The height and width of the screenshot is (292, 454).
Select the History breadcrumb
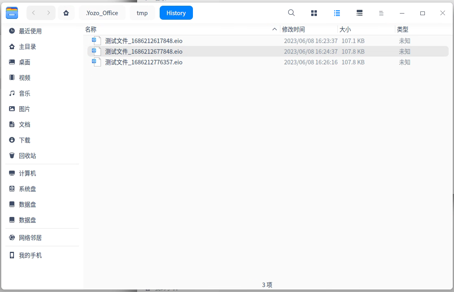(x=176, y=13)
